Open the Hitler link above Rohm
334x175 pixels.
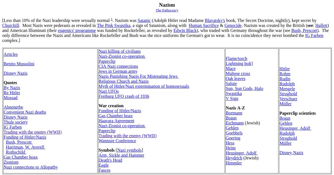pyautogui.click(x=284, y=69)
